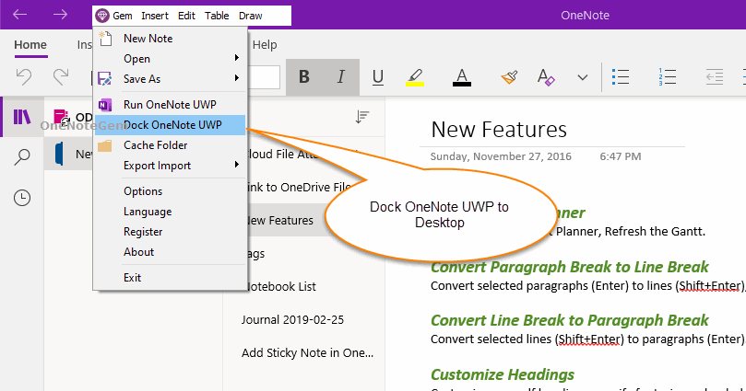Viewport: 746px width, 391px height.
Task: Open the notebooks navigation icon
Action: pyautogui.click(x=22, y=117)
